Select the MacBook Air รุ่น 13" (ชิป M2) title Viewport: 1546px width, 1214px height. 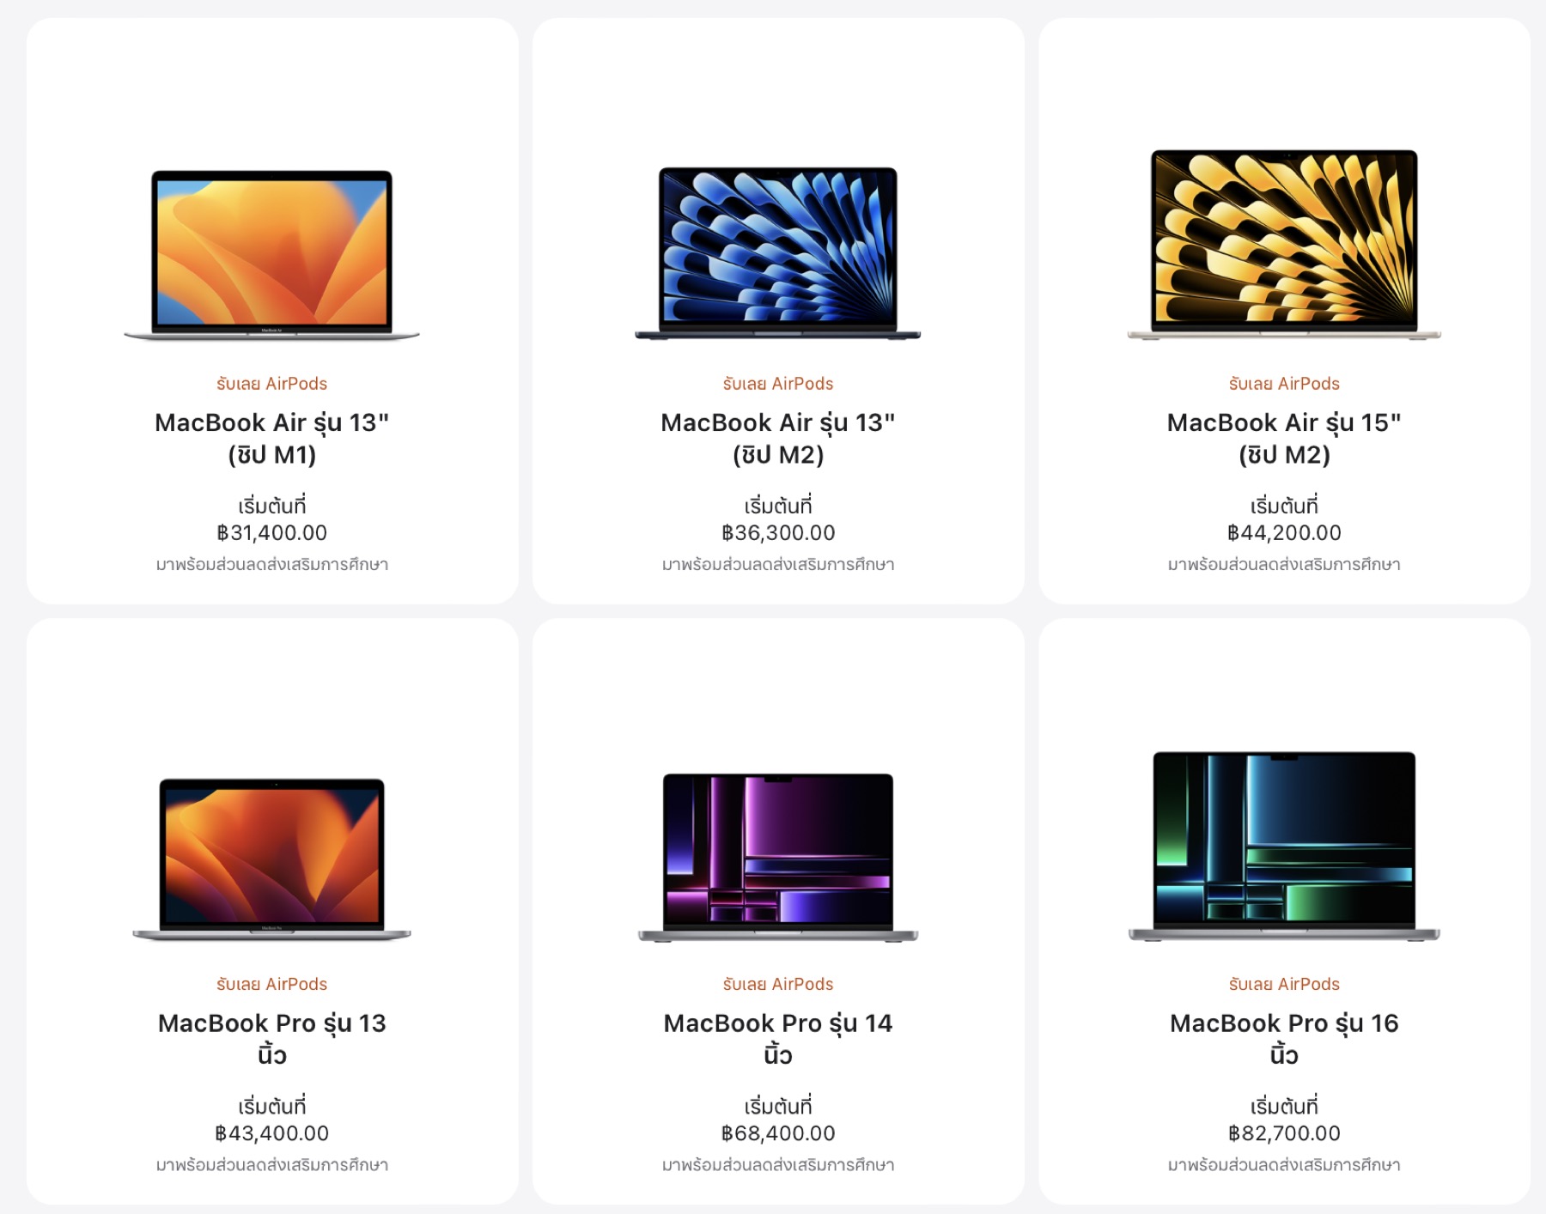pos(777,438)
